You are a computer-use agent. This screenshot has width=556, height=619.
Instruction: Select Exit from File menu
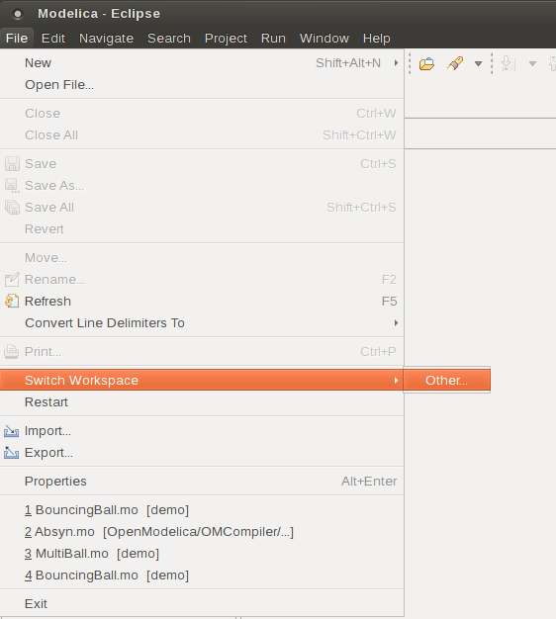click(x=202, y=604)
